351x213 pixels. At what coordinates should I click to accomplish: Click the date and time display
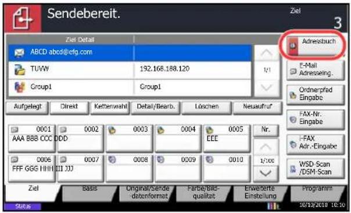[x=322, y=205]
